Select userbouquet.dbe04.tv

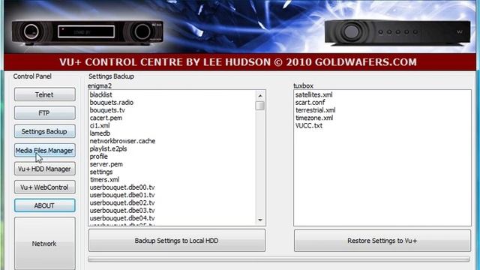(122, 218)
